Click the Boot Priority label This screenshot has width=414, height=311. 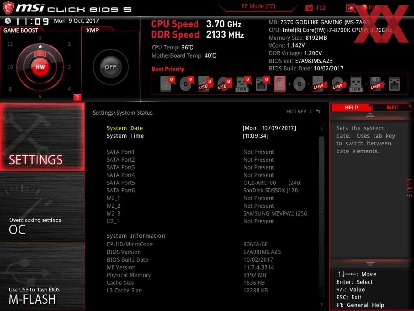pyautogui.click(x=168, y=69)
